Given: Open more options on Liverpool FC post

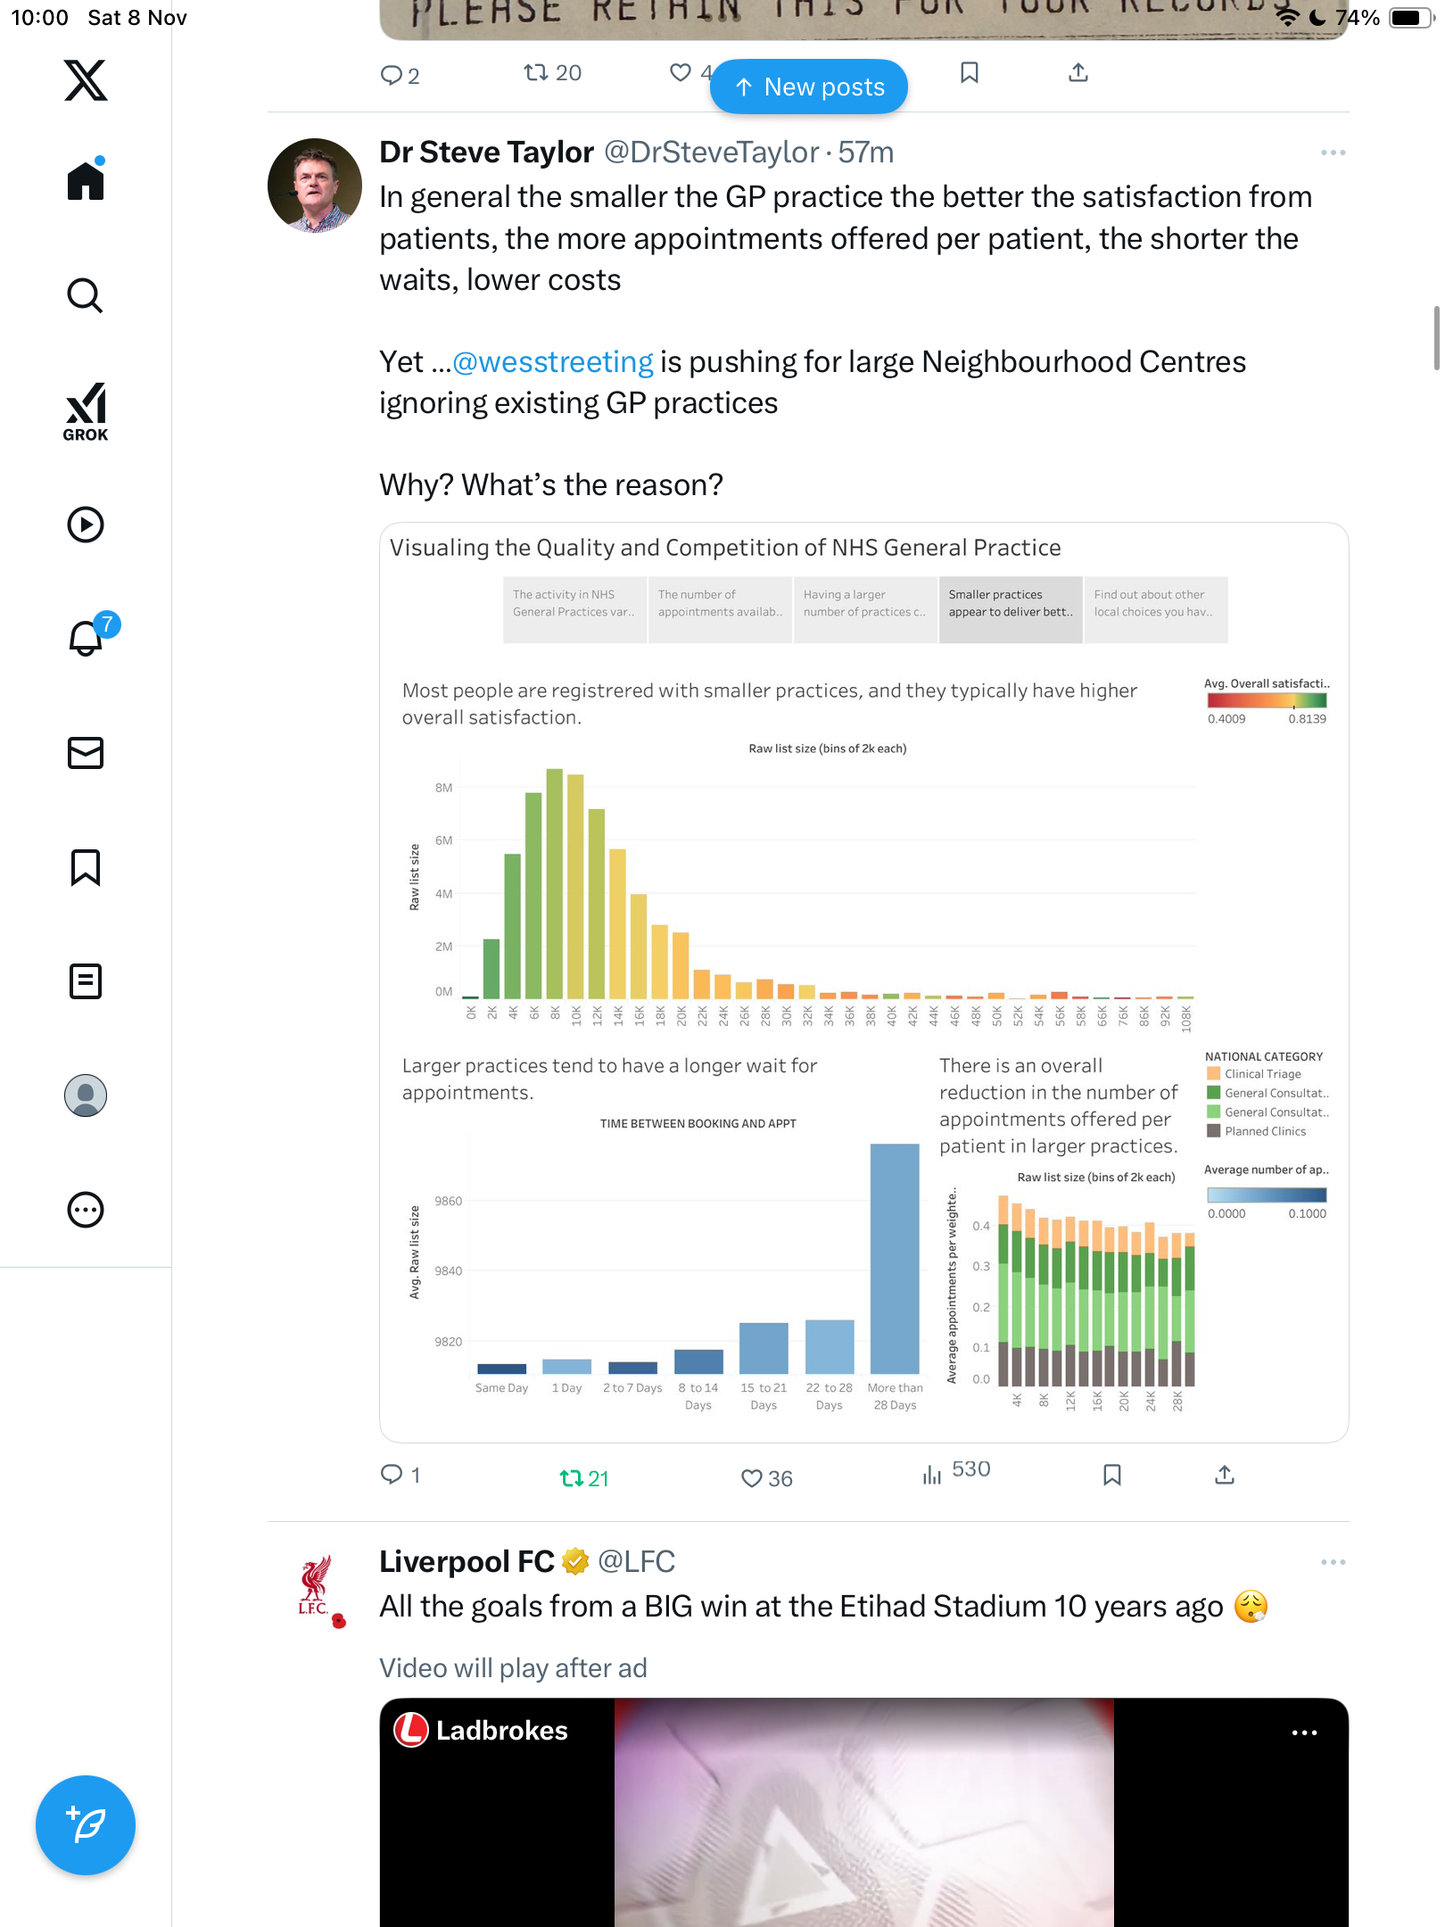Looking at the screenshot, I should (1333, 1562).
